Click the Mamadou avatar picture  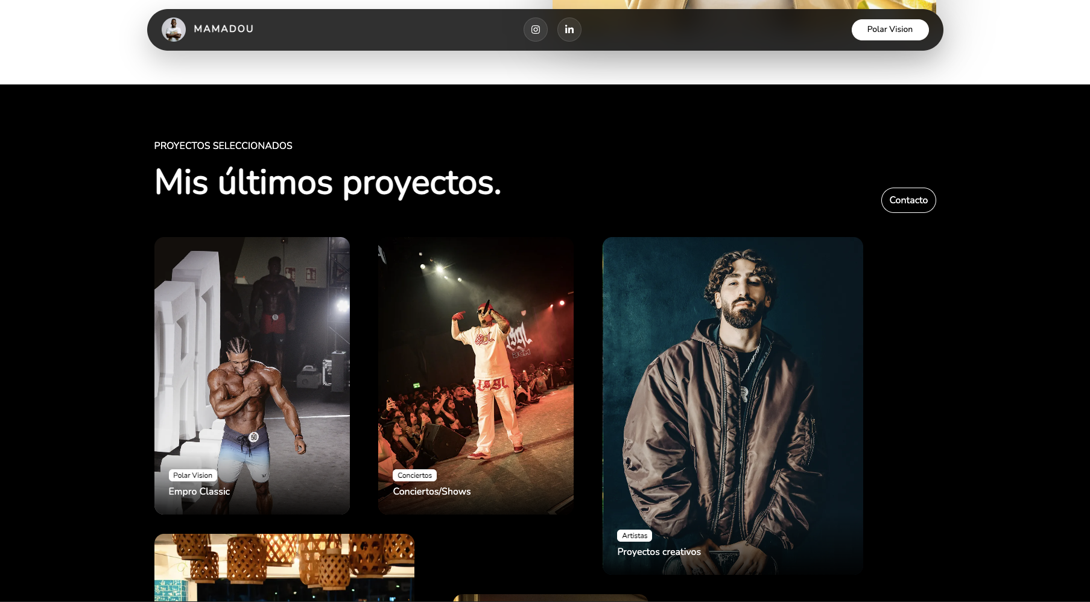174,30
